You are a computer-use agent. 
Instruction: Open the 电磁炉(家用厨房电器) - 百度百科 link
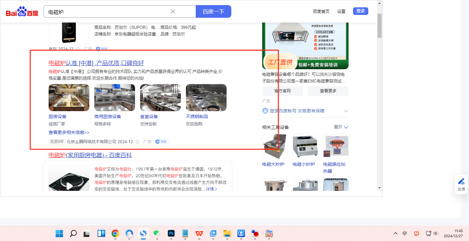click(90, 155)
